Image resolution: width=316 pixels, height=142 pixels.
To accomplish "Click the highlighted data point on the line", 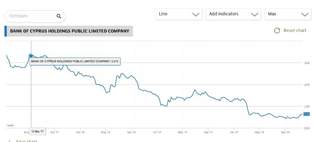I will 31,56.
